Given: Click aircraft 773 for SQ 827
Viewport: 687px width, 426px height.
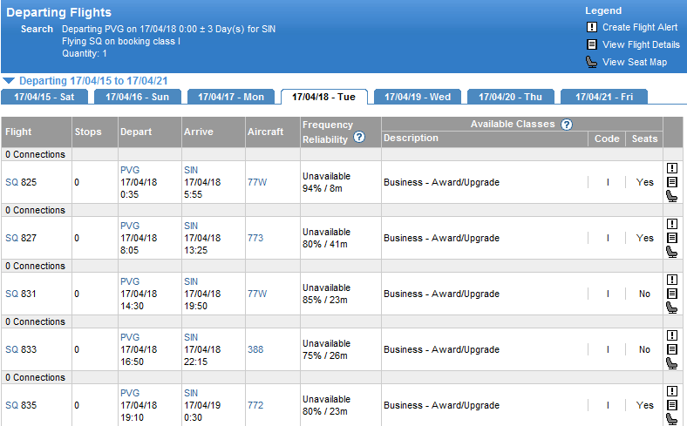Looking at the screenshot, I should [x=255, y=238].
